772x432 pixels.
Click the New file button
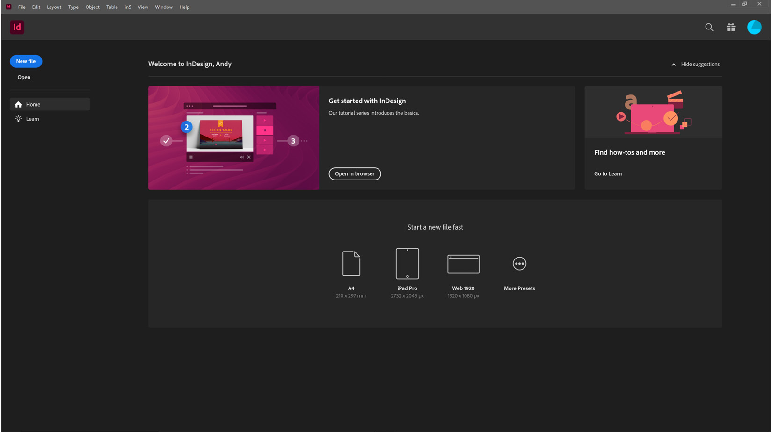pyautogui.click(x=26, y=61)
